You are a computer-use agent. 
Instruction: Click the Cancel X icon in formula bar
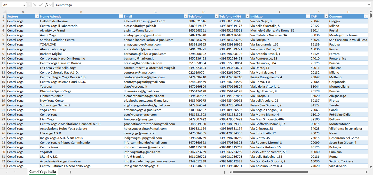pos(35,5)
